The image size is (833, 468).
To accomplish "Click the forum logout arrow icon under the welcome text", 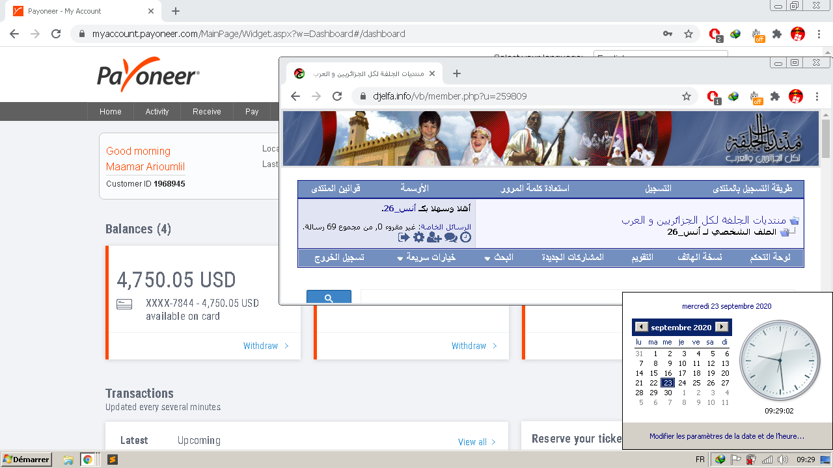I will coord(404,237).
